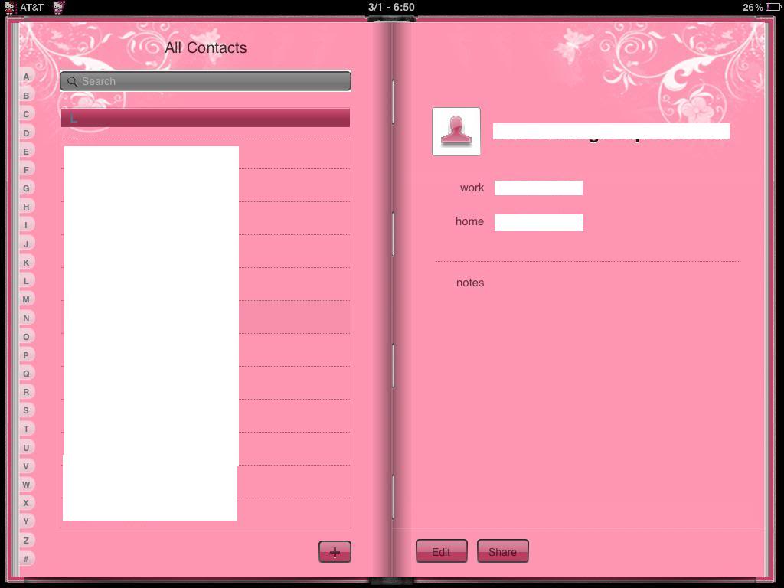This screenshot has height=588, width=784.
Task: Jump to letter X in the index
Action: (x=26, y=503)
